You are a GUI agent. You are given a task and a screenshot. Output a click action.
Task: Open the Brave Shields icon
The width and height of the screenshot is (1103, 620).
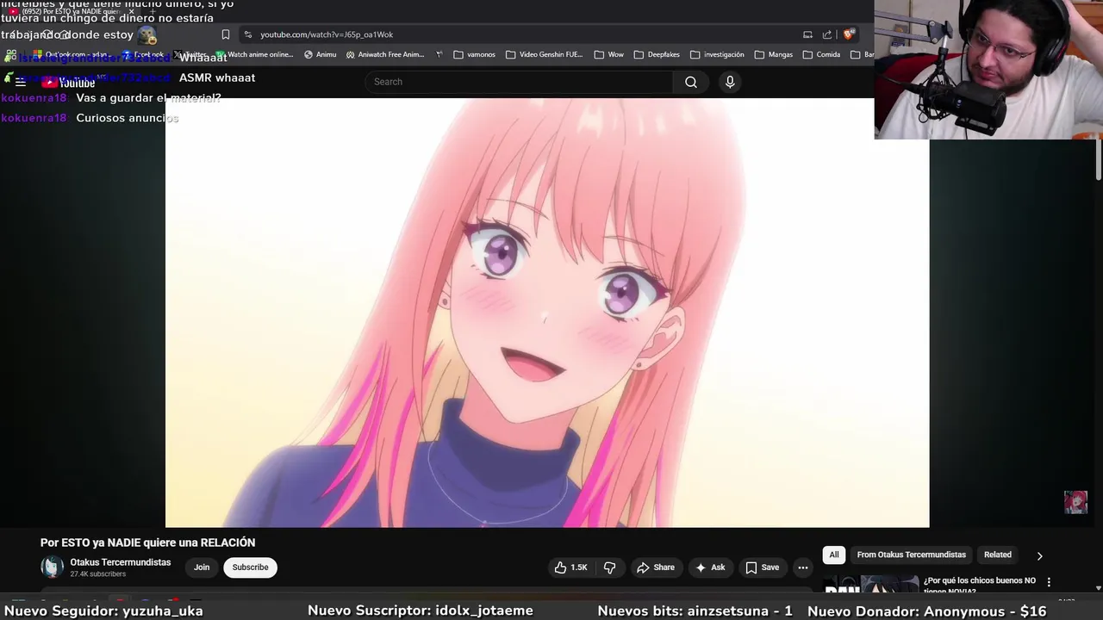pyautogui.click(x=849, y=34)
